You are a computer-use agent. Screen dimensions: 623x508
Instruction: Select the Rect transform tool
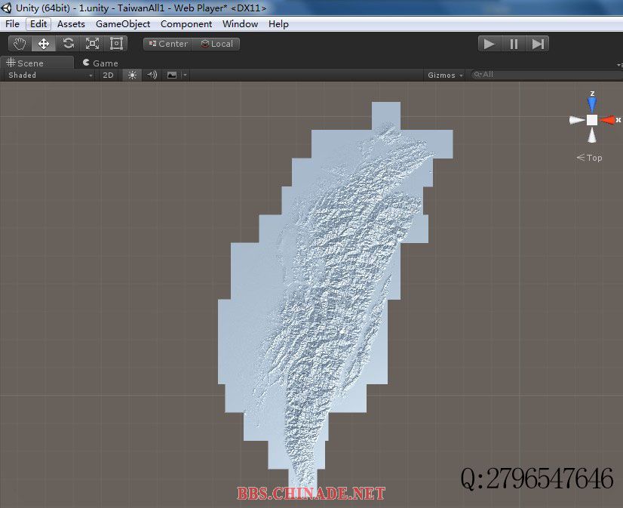point(116,44)
